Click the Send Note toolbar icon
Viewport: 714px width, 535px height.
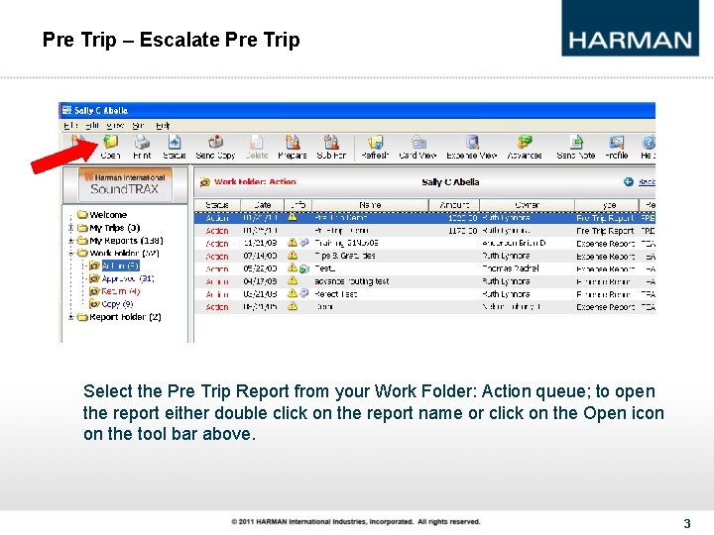click(x=576, y=143)
